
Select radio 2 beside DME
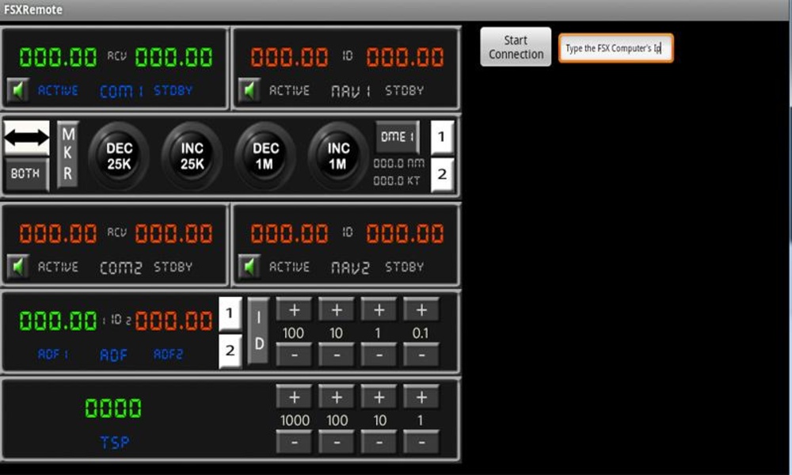tap(442, 175)
